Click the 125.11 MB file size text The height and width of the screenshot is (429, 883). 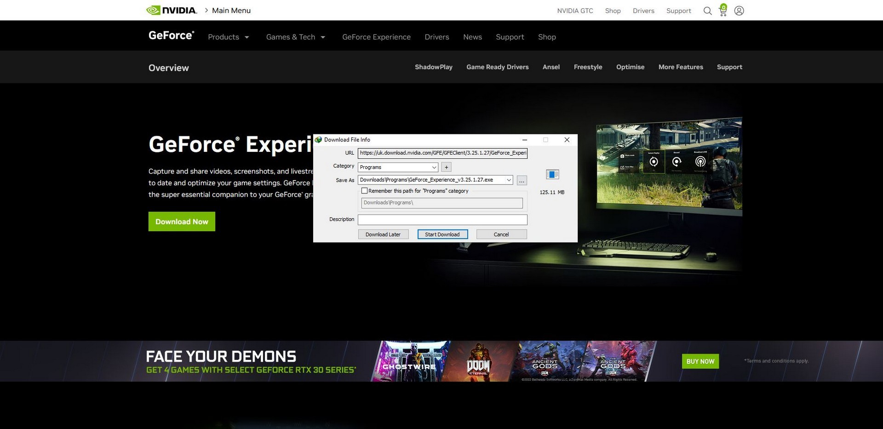tap(552, 192)
